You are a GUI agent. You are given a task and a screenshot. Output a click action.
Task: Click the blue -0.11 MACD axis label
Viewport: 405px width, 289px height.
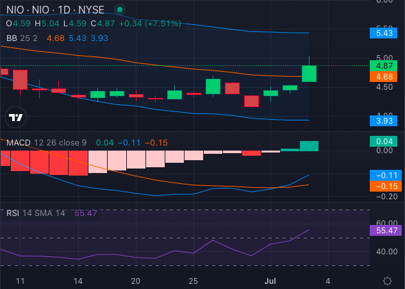tap(386, 176)
